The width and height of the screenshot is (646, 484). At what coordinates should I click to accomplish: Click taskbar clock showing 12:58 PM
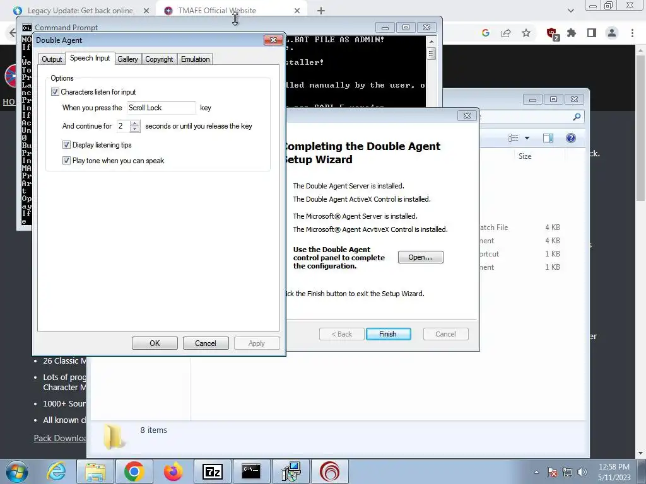pyautogui.click(x=614, y=472)
